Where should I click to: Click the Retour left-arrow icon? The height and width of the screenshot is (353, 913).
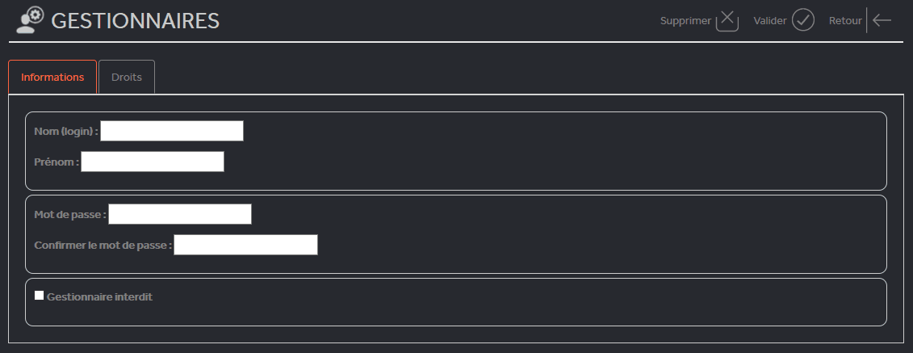(x=882, y=20)
